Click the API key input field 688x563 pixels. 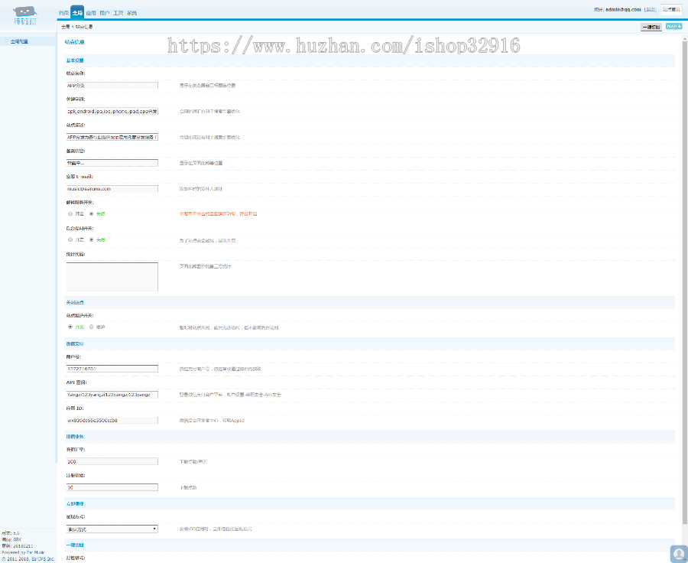click(112, 395)
